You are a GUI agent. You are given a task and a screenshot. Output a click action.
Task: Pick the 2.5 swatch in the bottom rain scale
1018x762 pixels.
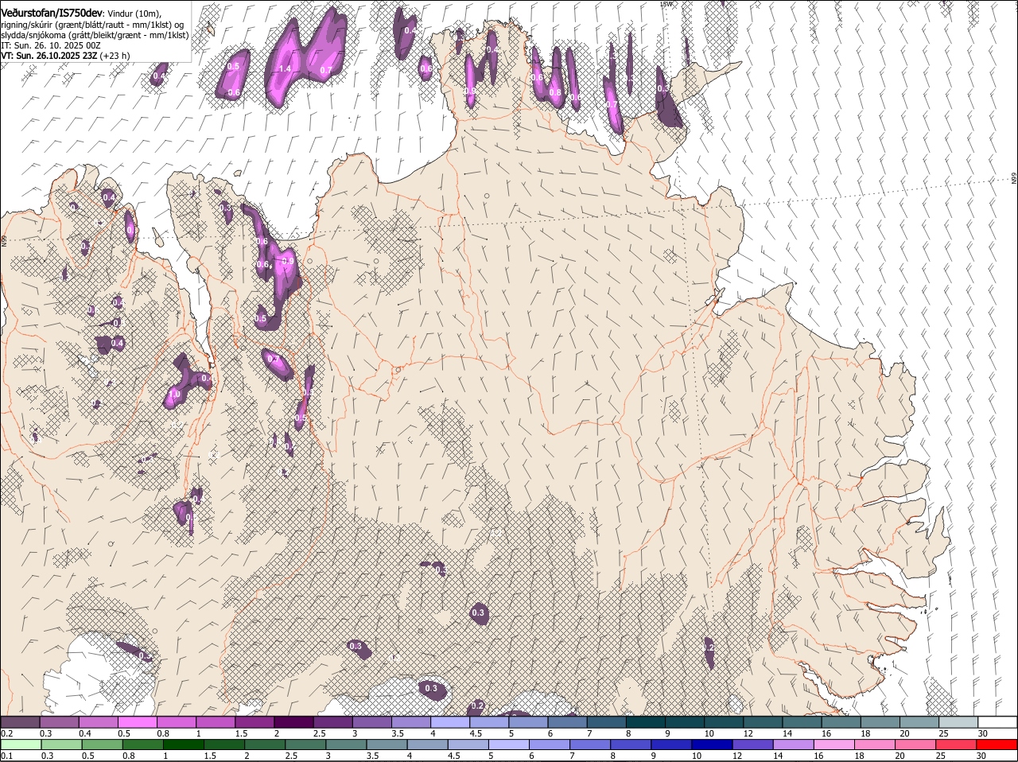pos(305,745)
